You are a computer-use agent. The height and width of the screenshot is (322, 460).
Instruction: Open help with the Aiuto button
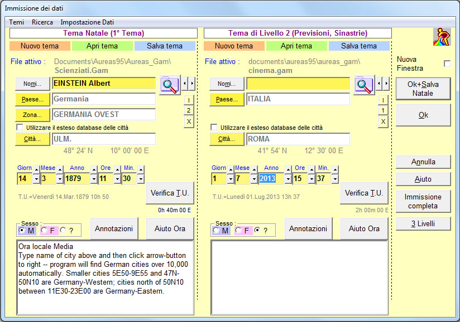[423, 179]
